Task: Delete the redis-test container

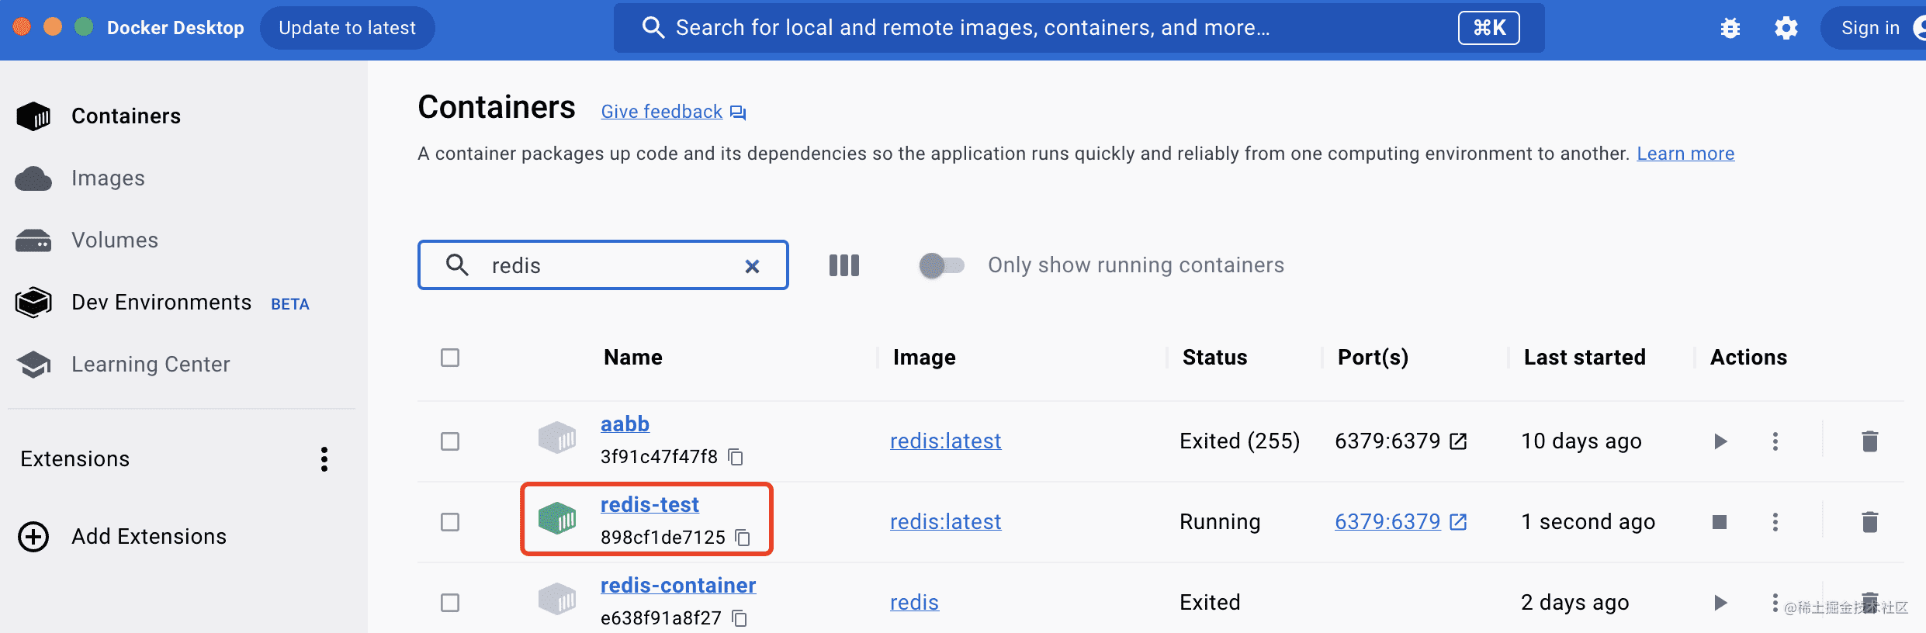Action: [1869, 522]
